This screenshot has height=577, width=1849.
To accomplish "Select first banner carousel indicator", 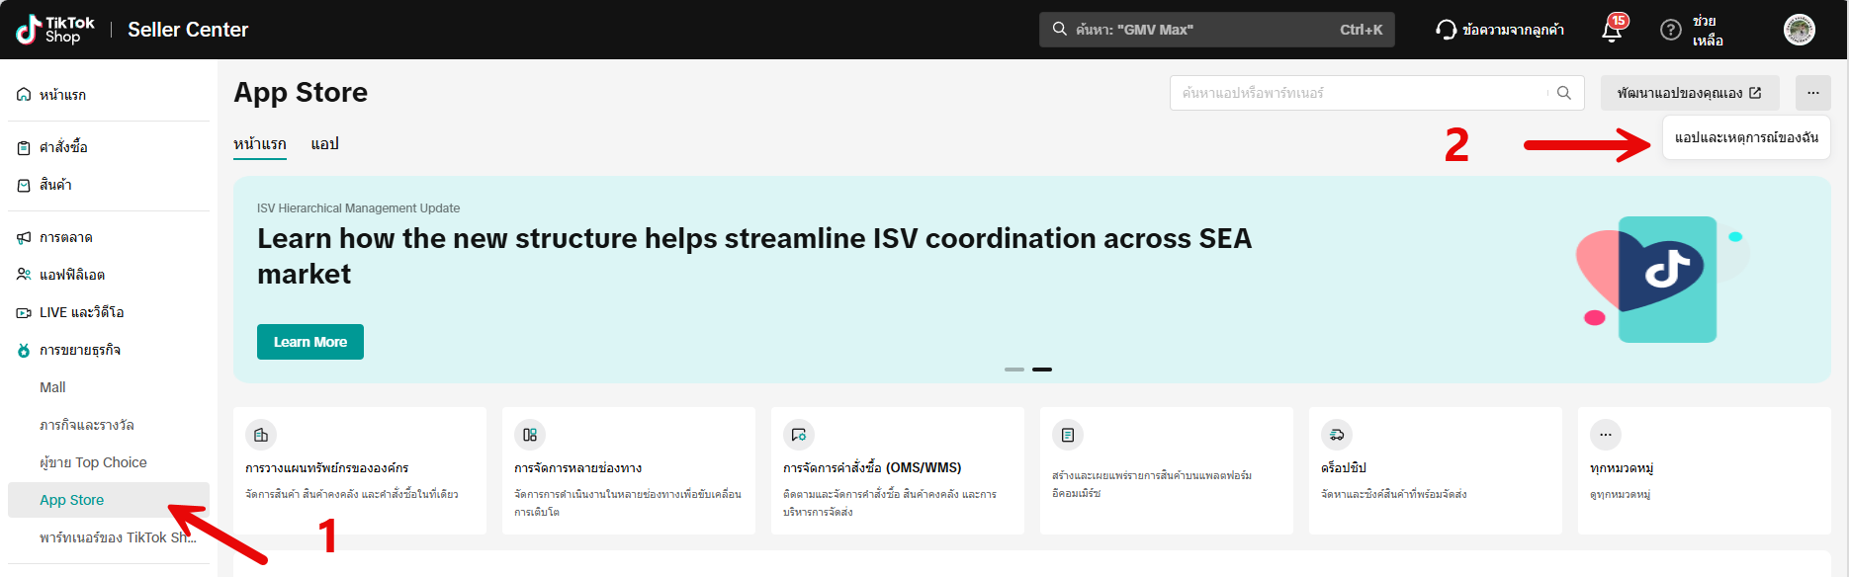I will click(x=1014, y=370).
